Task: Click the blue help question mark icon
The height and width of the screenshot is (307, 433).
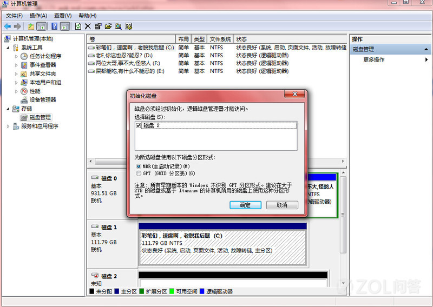Action: tap(55, 26)
